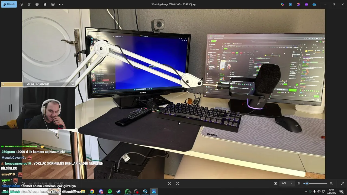347x195 pixels.
Task: Start the slideshow with the play icon
Action: pos(53,4)
